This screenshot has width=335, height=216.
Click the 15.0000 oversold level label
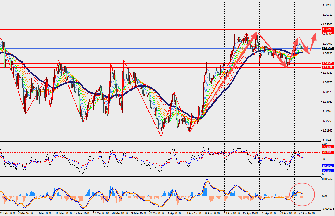[x=327, y=171]
